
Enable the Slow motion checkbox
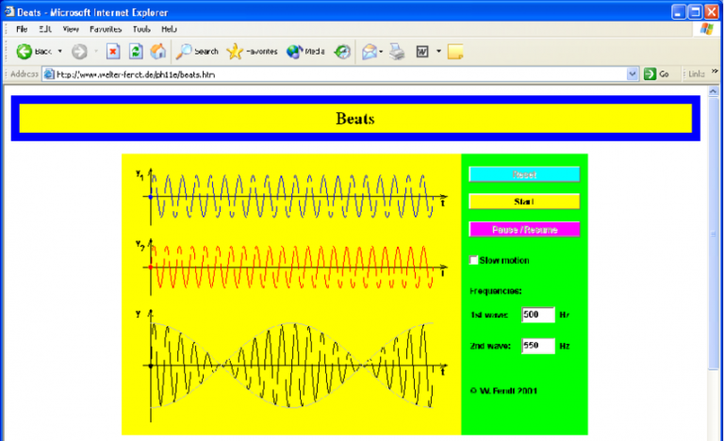click(x=474, y=260)
